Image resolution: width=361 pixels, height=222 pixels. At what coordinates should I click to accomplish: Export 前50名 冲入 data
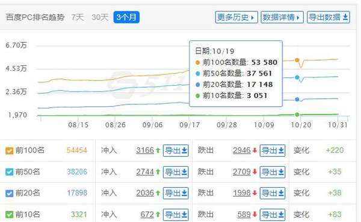(176, 172)
